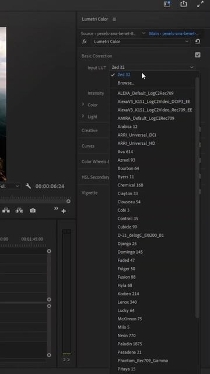Select the Main pexels-ana-benet tab

(174, 34)
